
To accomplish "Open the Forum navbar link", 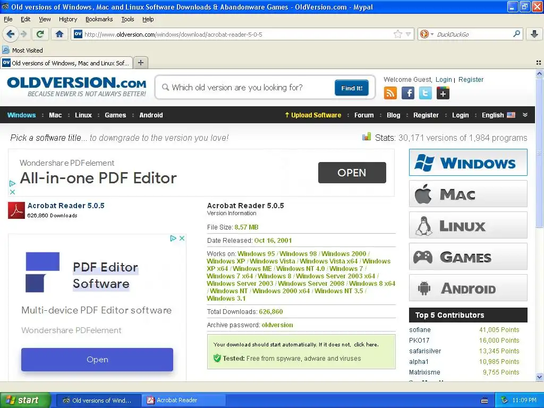I will point(364,115).
